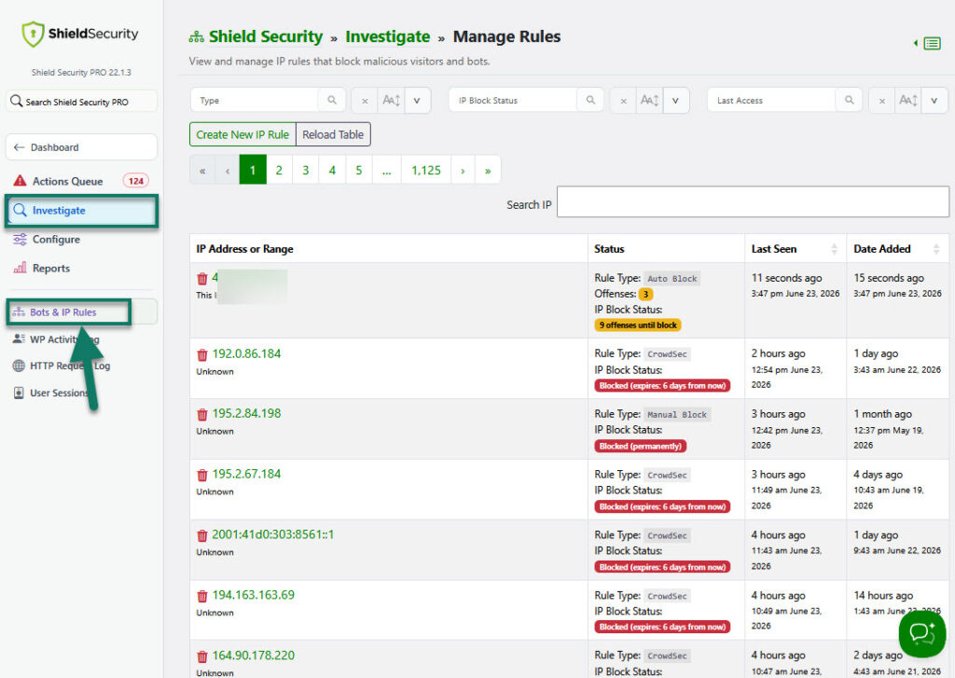Click the IP Block Status filter magnifier

[590, 100]
